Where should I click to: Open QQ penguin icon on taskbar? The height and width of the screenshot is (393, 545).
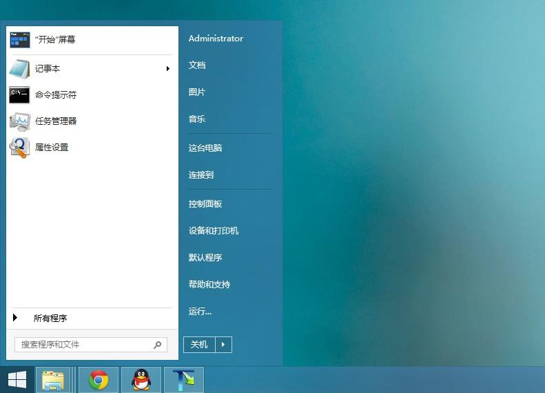click(x=141, y=380)
